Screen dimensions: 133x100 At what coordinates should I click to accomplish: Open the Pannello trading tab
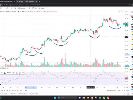(x=34, y=94)
